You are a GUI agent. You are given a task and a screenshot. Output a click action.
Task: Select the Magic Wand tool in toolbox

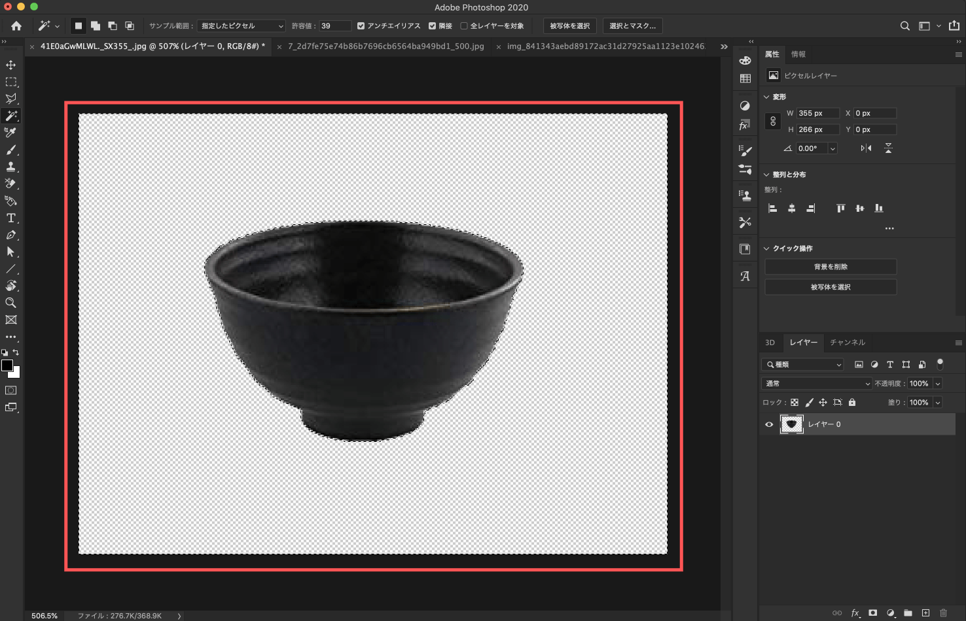tap(11, 116)
